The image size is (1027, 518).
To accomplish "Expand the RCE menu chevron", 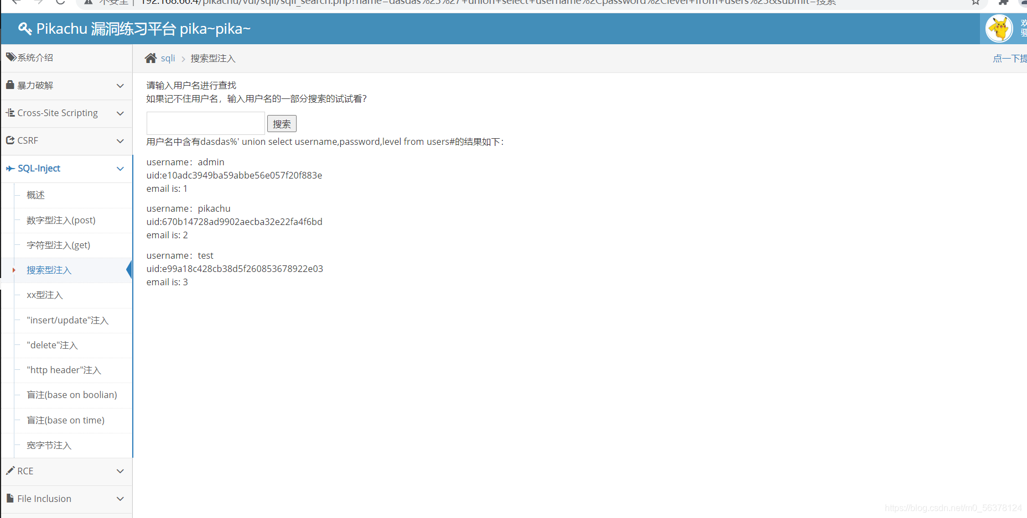I will (120, 471).
